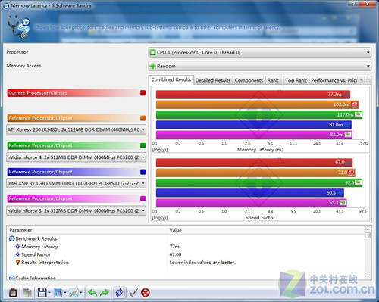Click the blue Reference Processor/Chipset label bar

[x=73, y=172]
